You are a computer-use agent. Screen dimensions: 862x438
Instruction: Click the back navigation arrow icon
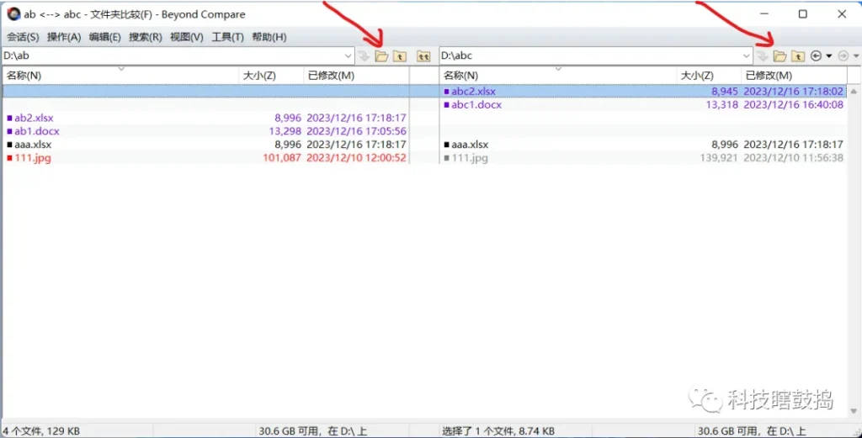[816, 56]
